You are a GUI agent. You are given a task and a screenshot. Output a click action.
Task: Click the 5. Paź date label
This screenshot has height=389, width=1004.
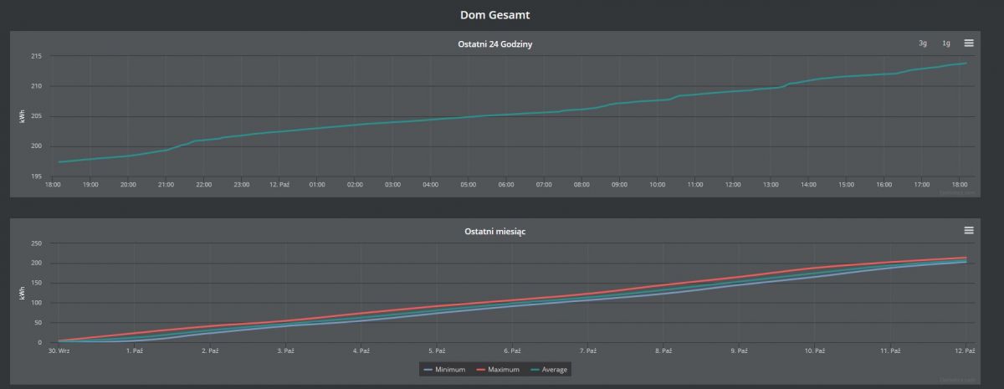pos(437,351)
